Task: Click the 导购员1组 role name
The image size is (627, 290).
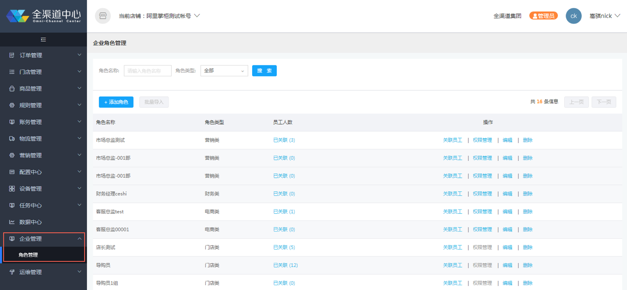Action: [x=107, y=283]
